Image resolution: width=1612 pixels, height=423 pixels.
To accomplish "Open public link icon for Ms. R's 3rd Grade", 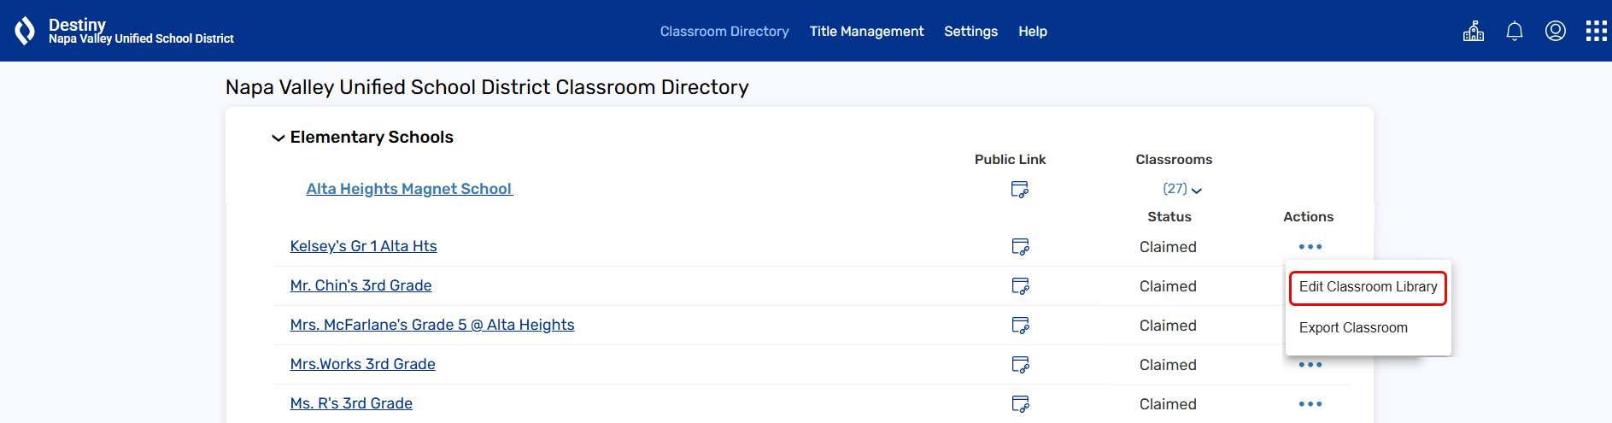I will pos(1021,404).
